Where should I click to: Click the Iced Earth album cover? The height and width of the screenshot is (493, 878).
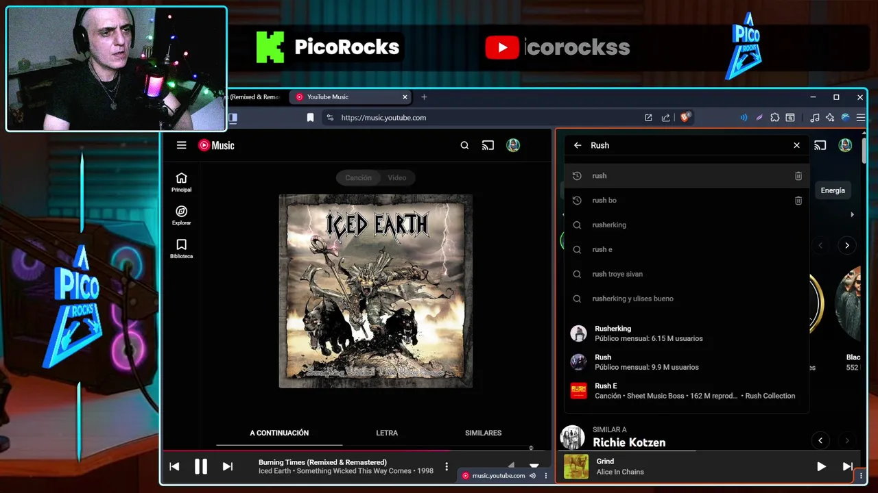click(375, 291)
